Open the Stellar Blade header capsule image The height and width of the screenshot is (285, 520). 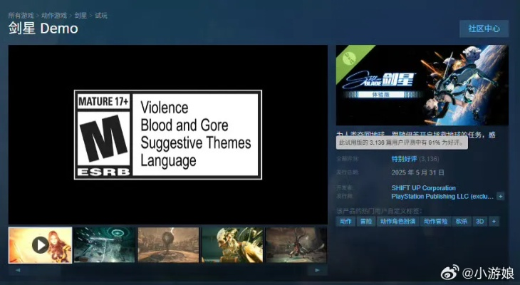422,85
